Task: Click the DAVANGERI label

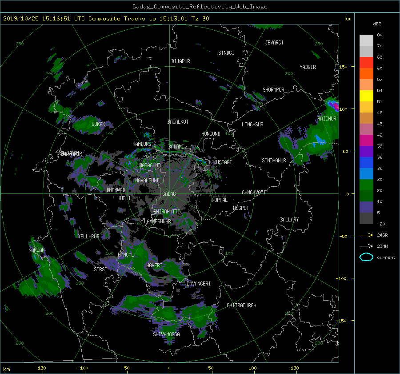Action: [x=199, y=284]
